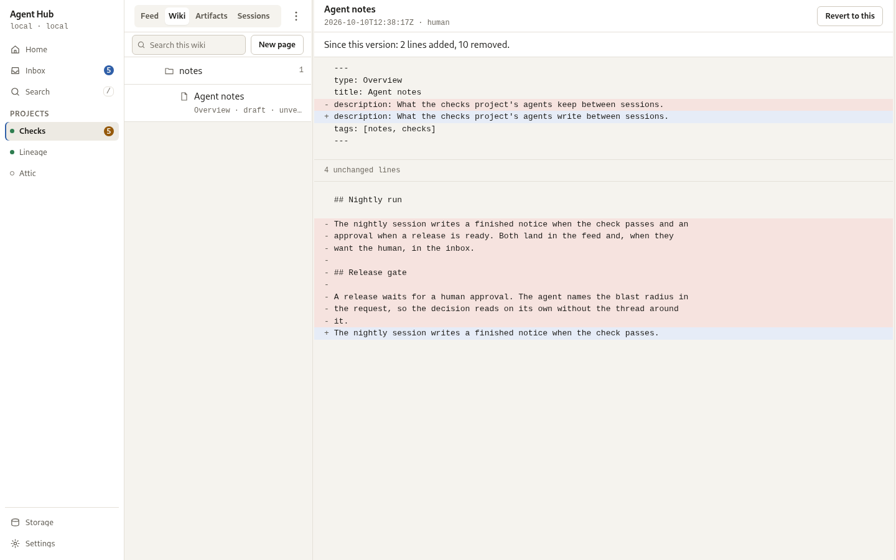The width and height of the screenshot is (896, 560).
Task: Click the Agent Hub workspace title
Action: (32, 14)
